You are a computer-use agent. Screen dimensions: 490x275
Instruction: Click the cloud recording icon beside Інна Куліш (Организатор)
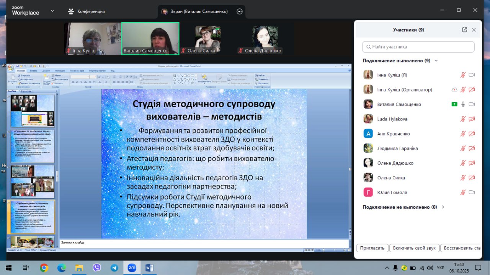point(454,89)
